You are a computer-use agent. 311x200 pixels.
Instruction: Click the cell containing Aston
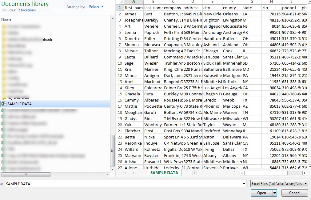tap(213, 137)
